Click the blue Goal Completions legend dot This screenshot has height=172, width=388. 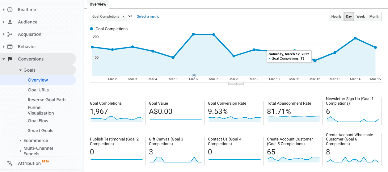coord(91,29)
